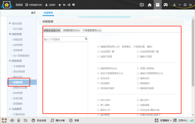Select the 频道总管理(VP) tab
Image resolution: width=195 pixels, height=124 pixels.
[52, 30]
